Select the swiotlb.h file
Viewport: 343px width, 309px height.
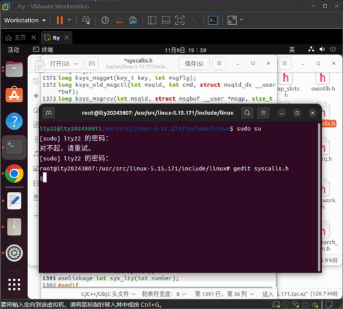pyautogui.click(x=322, y=82)
